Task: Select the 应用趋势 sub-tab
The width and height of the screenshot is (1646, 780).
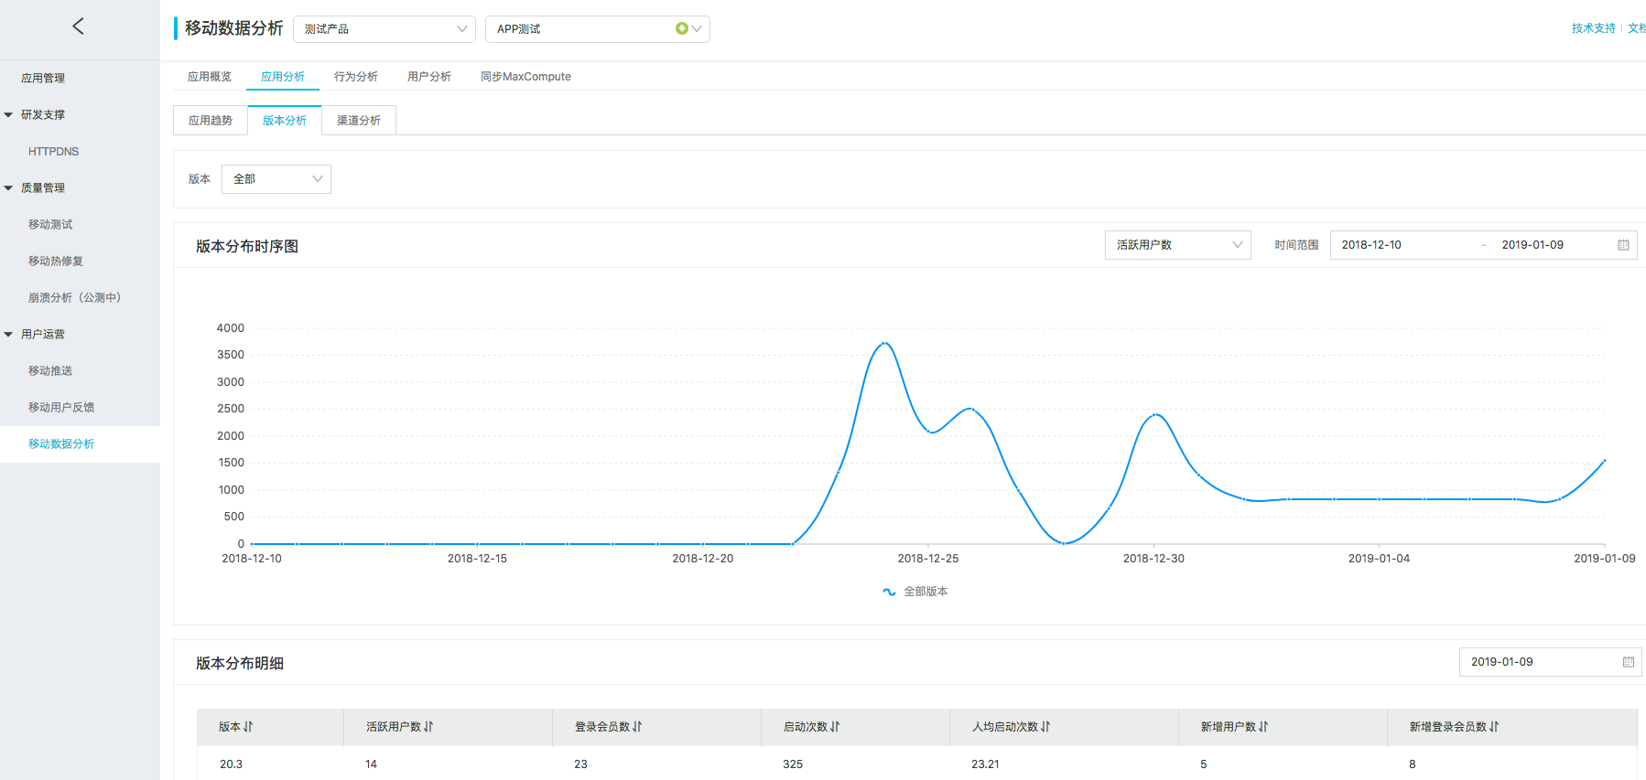Action: 211,121
